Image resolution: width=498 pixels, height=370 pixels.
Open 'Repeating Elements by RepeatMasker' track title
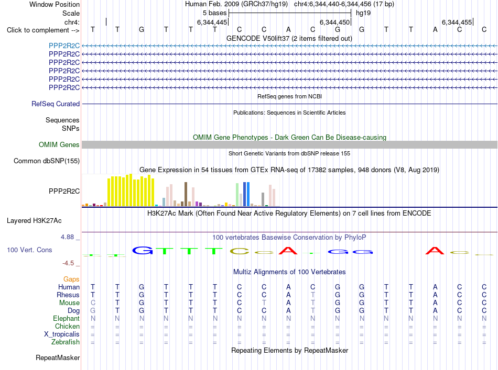289,350
